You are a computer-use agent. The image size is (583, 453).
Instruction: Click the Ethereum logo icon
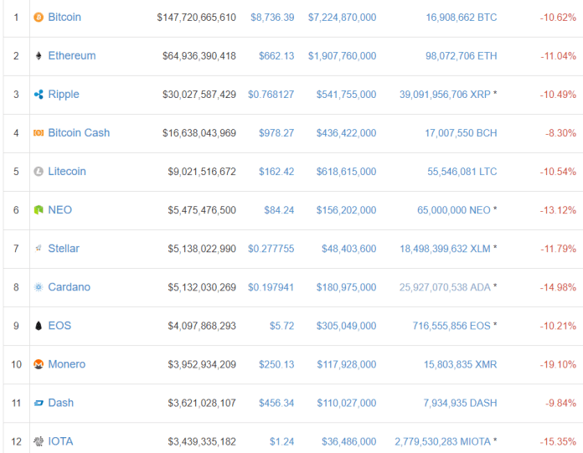coord(38,55)
